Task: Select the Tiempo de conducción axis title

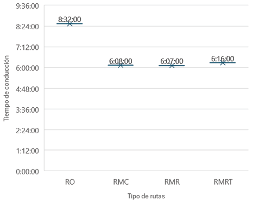Action: point(6,88)
